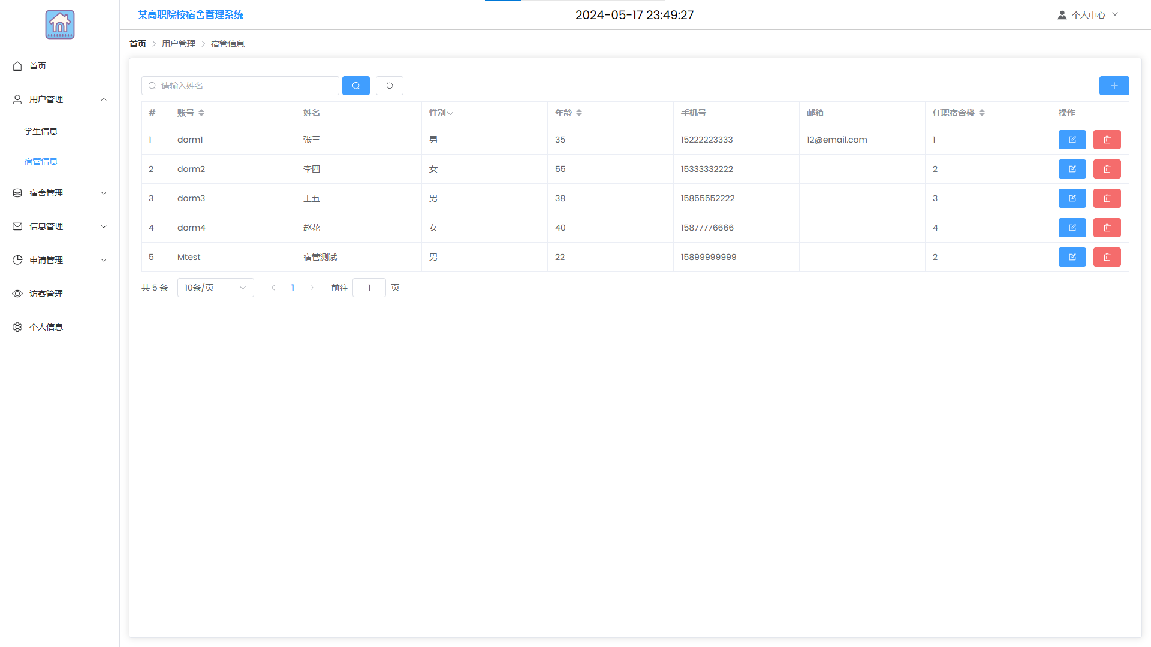Toggle the 性别 column filter arrow

click(x=450, y=113)
